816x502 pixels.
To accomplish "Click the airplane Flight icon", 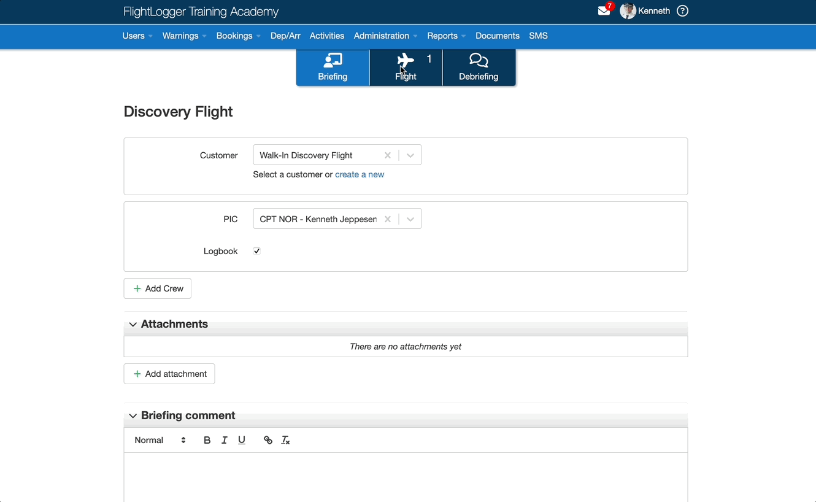I will pos(405,60).
